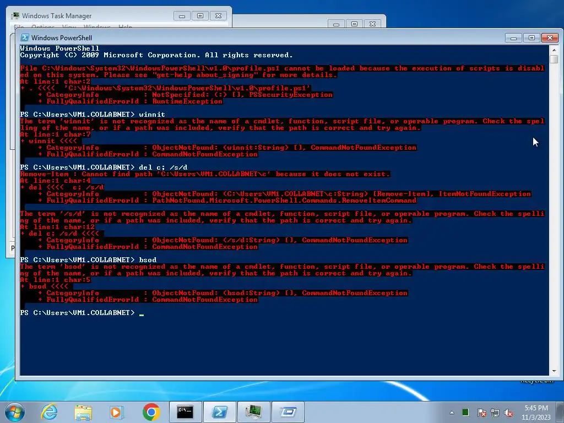Click the 'del c; /s/d' command line
564x423 pixels.
tap(104, 167)
